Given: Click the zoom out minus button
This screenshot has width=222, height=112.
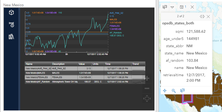Looking at the screenshot, I should [x=147, y=88].
